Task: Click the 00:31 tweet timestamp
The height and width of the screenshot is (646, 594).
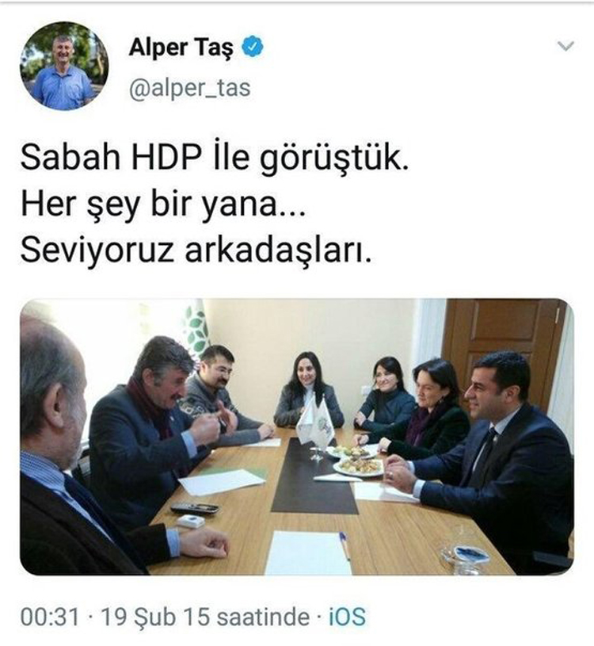Action: pos(49,617)
